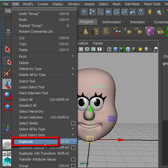Expand the Keys submenu
The width and height of the screenshot is (168, 168).
73,56
